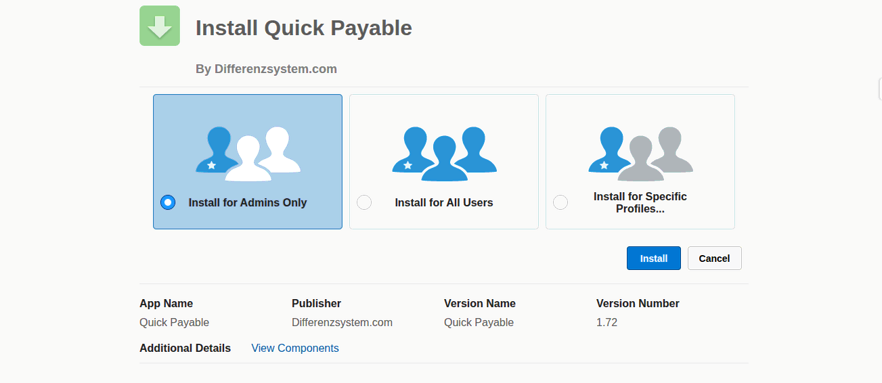Cancel the package installation
The image size is (882, 383).
point(715,258)
